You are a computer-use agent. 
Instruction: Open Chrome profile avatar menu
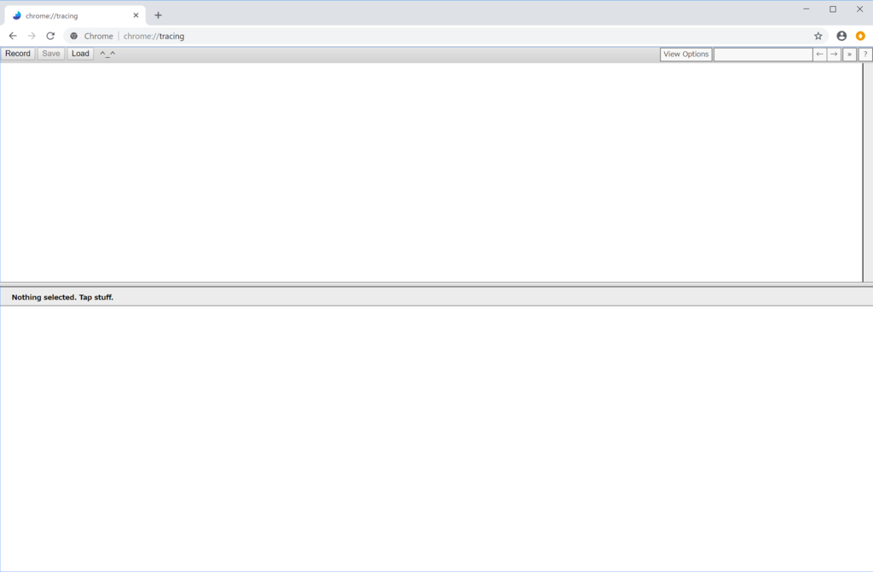(x=841, y=36)
